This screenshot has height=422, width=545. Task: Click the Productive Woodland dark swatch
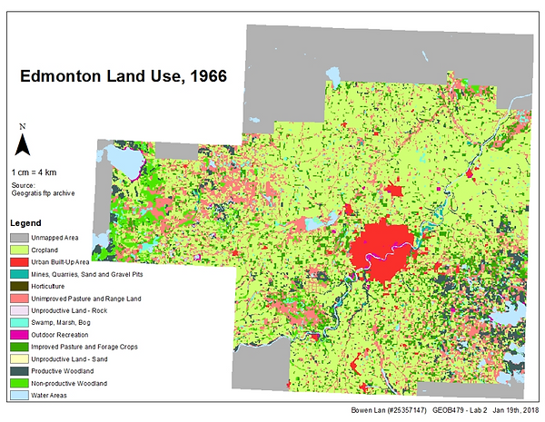(x=19, y=371)
